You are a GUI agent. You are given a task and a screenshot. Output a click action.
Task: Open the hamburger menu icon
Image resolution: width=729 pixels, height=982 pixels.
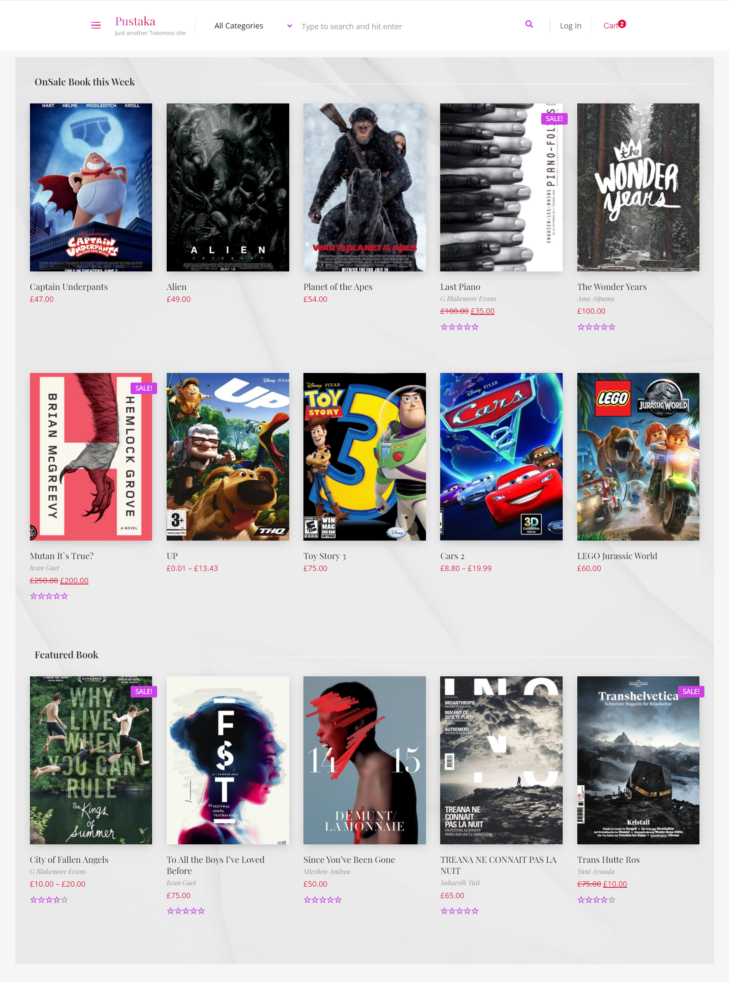click(96, 25)
